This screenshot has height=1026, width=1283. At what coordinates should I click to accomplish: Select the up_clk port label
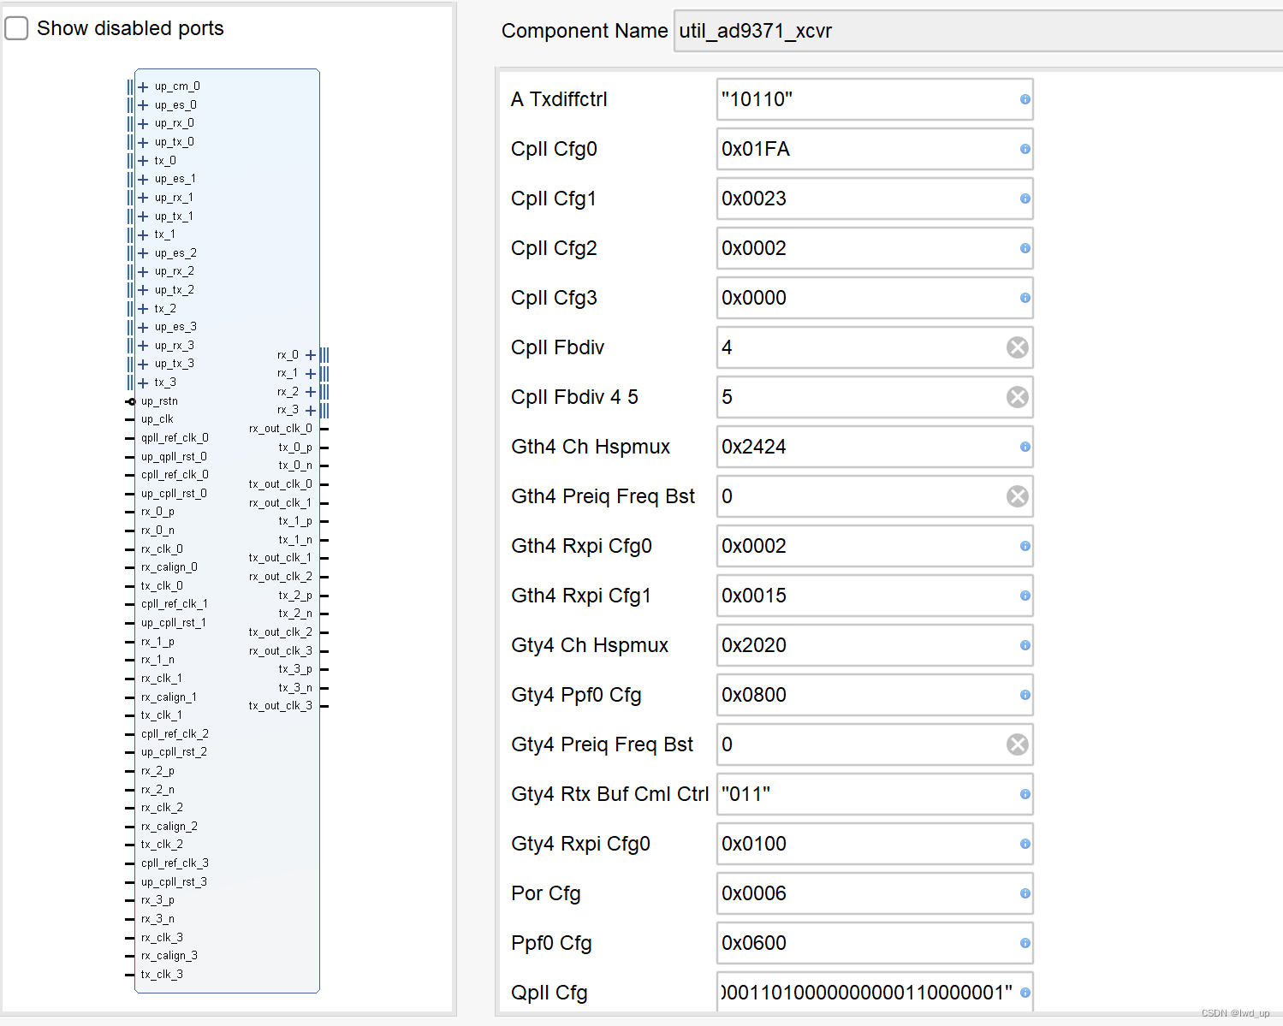tap(157, 419)
